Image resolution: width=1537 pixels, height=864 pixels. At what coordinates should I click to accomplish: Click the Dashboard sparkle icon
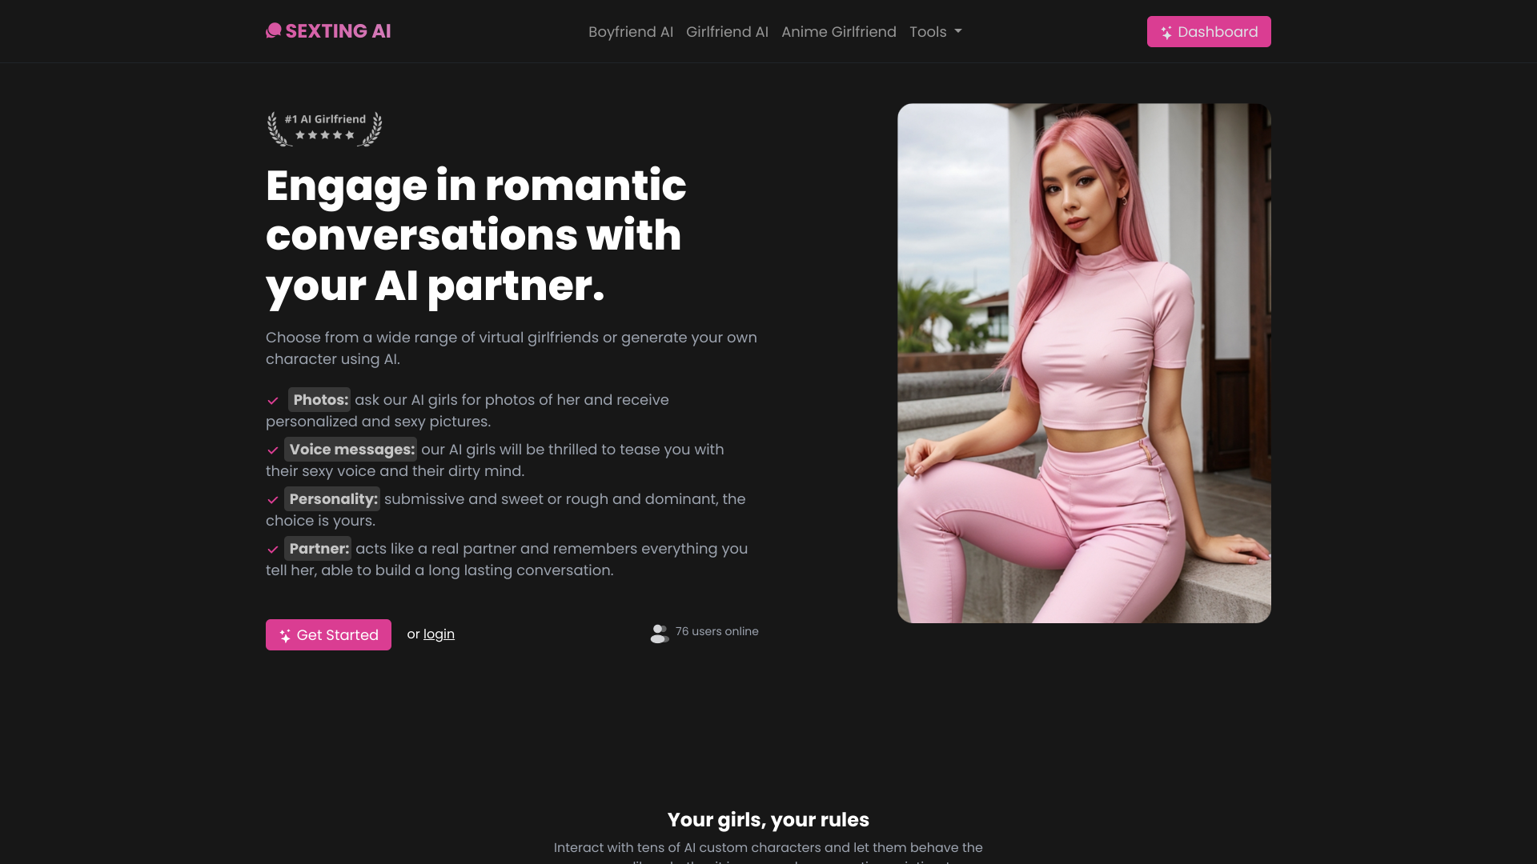point(1166,32)
